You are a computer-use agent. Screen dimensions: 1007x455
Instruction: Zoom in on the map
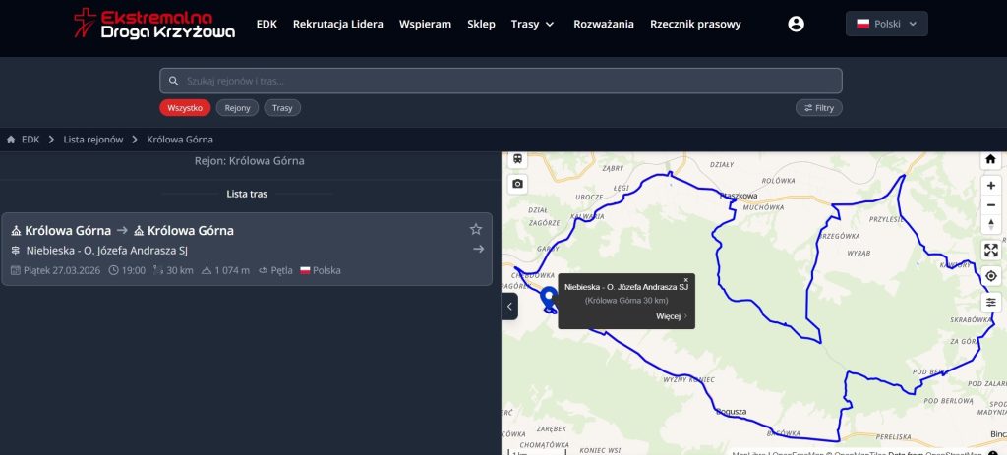[990, 186]
